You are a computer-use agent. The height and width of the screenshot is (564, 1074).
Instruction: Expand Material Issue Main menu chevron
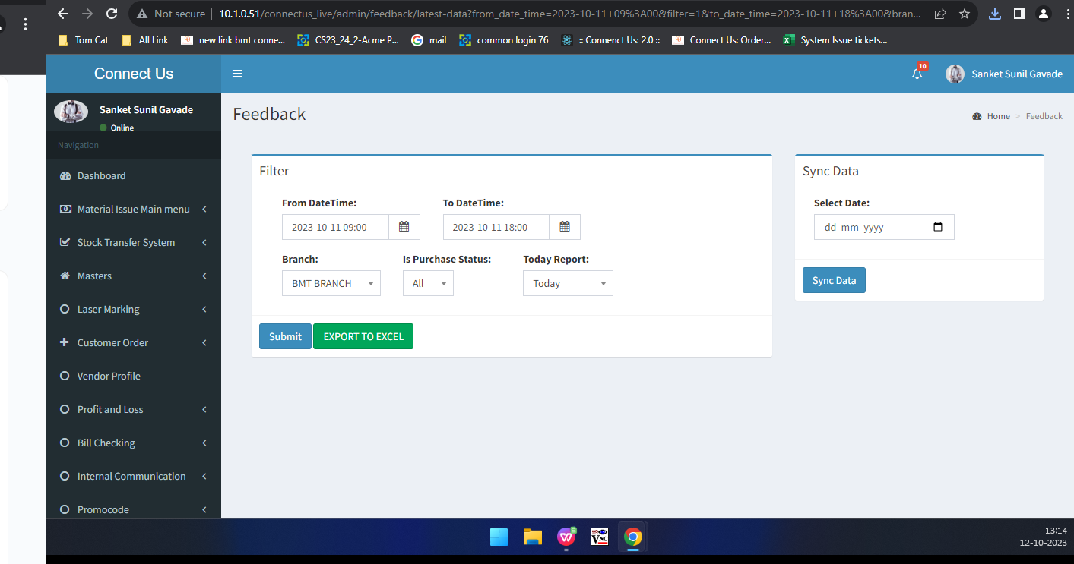click(204, 209)
